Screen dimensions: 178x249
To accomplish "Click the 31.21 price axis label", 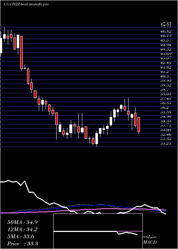I will [166, 144].
